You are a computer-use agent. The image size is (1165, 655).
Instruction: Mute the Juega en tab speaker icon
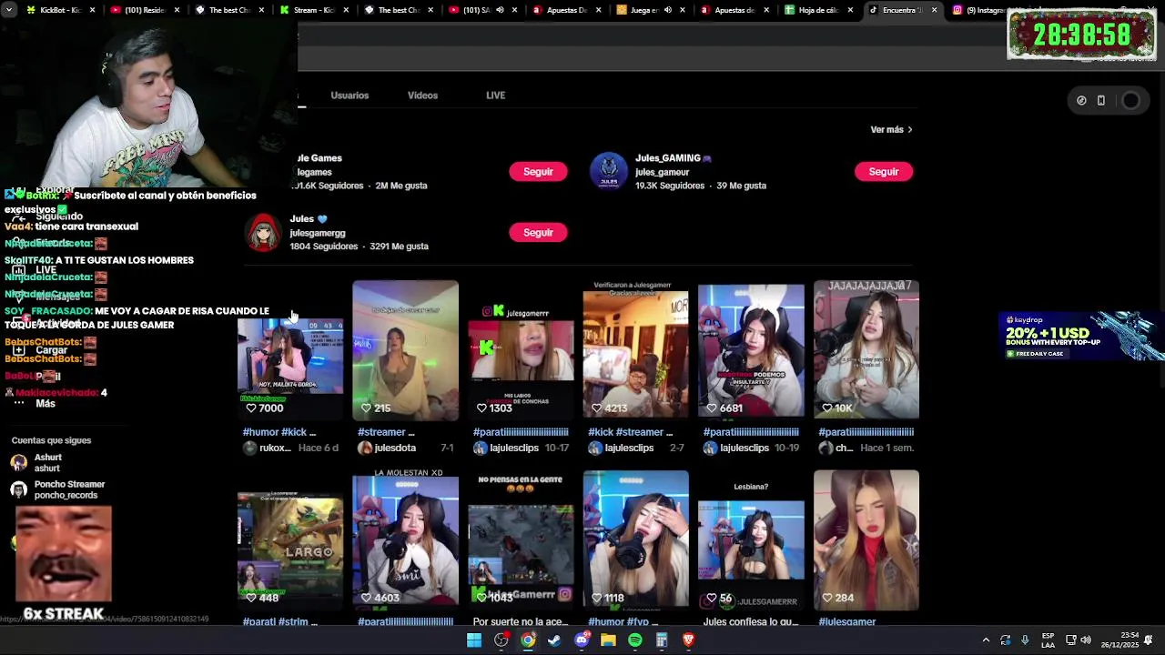(x=668, y=10)
